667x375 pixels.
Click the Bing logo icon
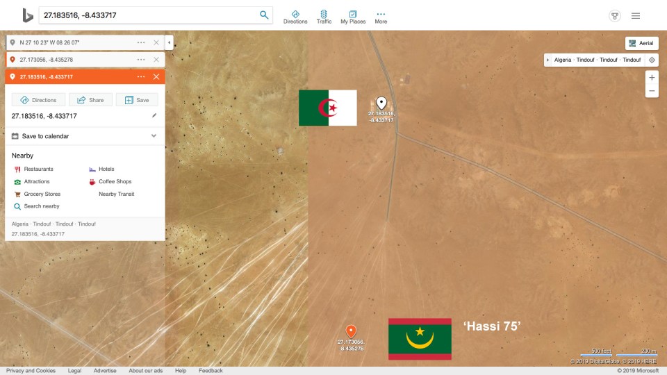point(28,15)
